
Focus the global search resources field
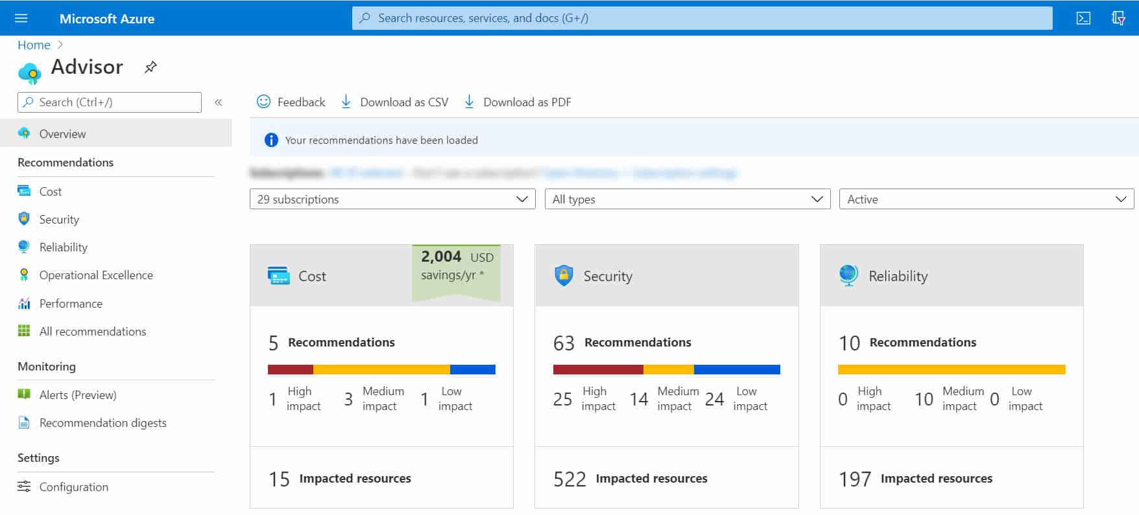pyautogui.click(x=702, y=18)
